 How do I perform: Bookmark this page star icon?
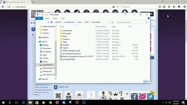(x=160, y=7)
